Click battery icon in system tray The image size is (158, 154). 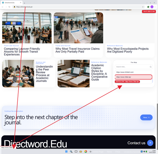146,151
